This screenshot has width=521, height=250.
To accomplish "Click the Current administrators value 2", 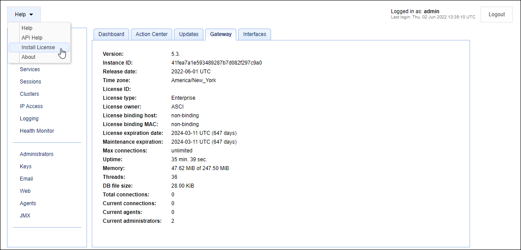I will (173, 221).
